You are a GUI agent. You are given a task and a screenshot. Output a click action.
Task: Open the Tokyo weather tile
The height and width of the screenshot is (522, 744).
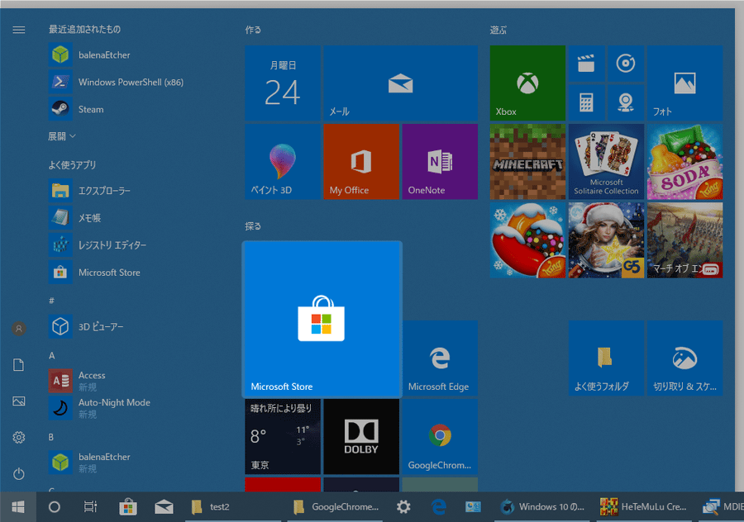pyautogui.click(x=283, y=437)
